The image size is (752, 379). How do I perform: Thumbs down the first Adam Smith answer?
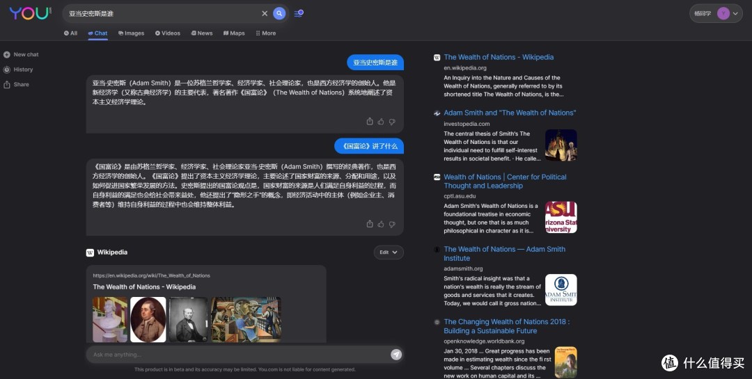392,122
